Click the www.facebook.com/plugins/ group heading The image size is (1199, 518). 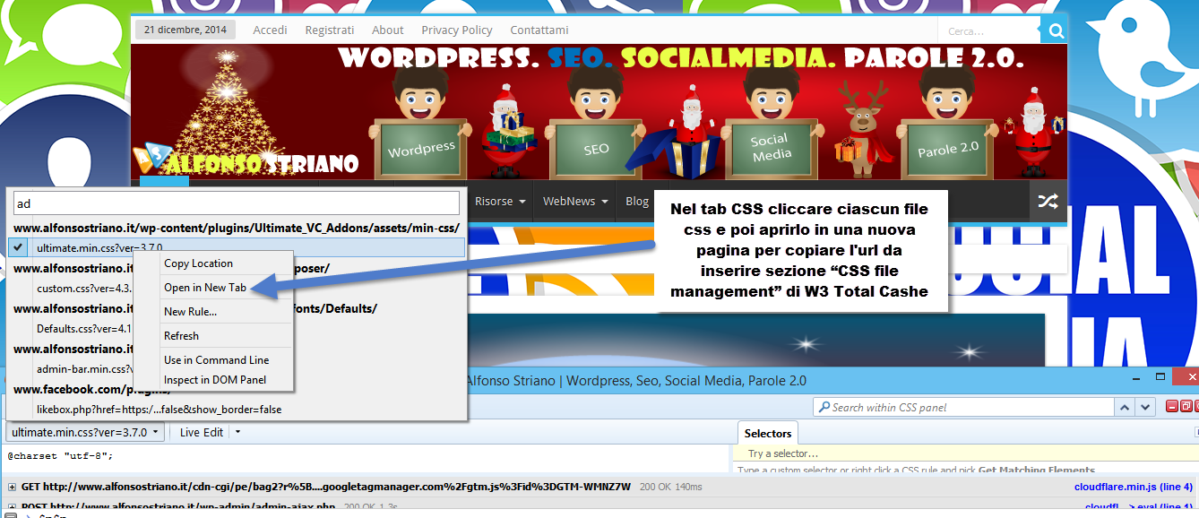click(x=91, y=390)
